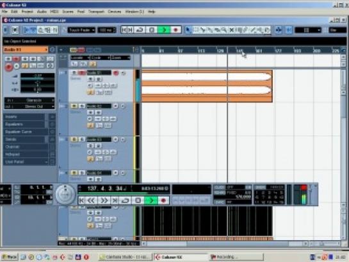Open the Audio menu
The height and width of the screenshot is (262, 349).
[x=42, y=12]
